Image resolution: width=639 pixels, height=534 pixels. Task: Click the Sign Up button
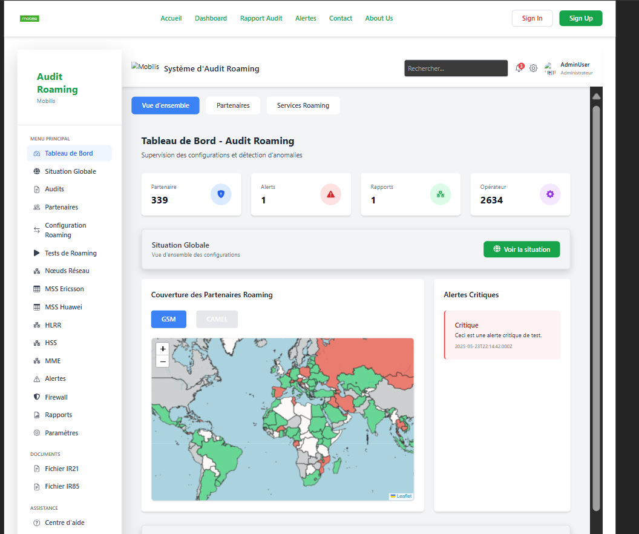click(x=580, y=18)
